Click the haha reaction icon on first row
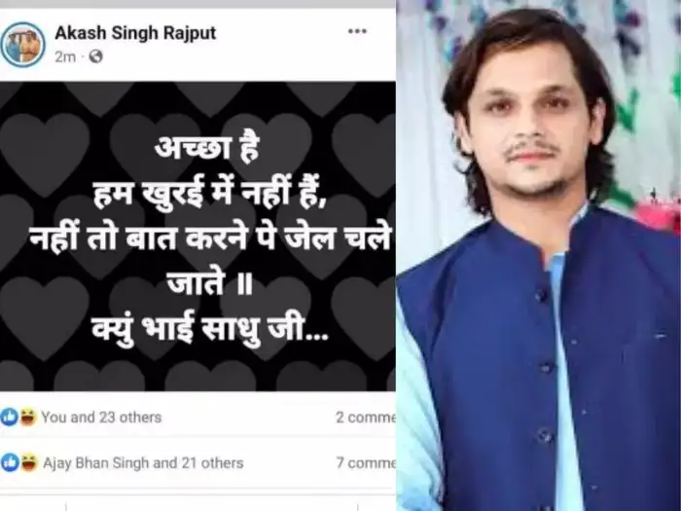The image size is (681, 511). pos(28,418)
